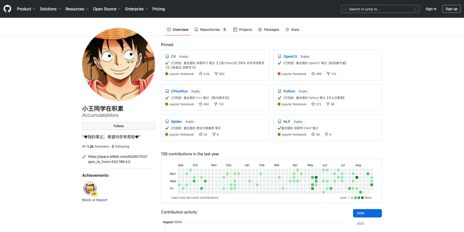Open the bilibili space profile link
This screenshot has height=232, width=464.
click(117, 159)
